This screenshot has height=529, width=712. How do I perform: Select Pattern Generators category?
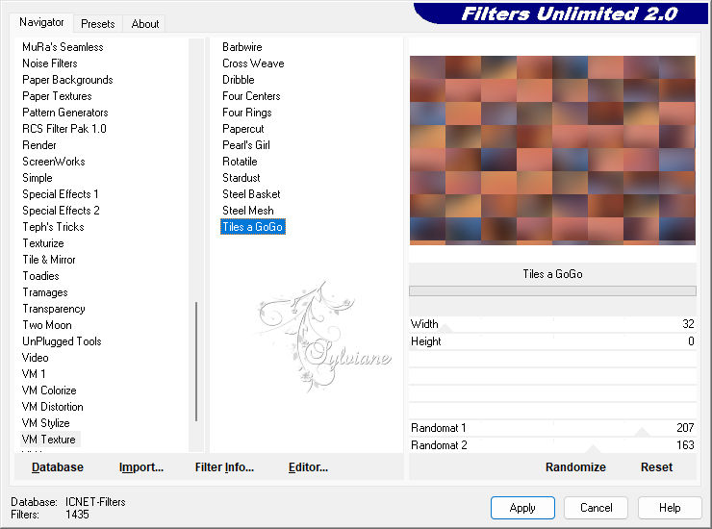coord(65,113)
